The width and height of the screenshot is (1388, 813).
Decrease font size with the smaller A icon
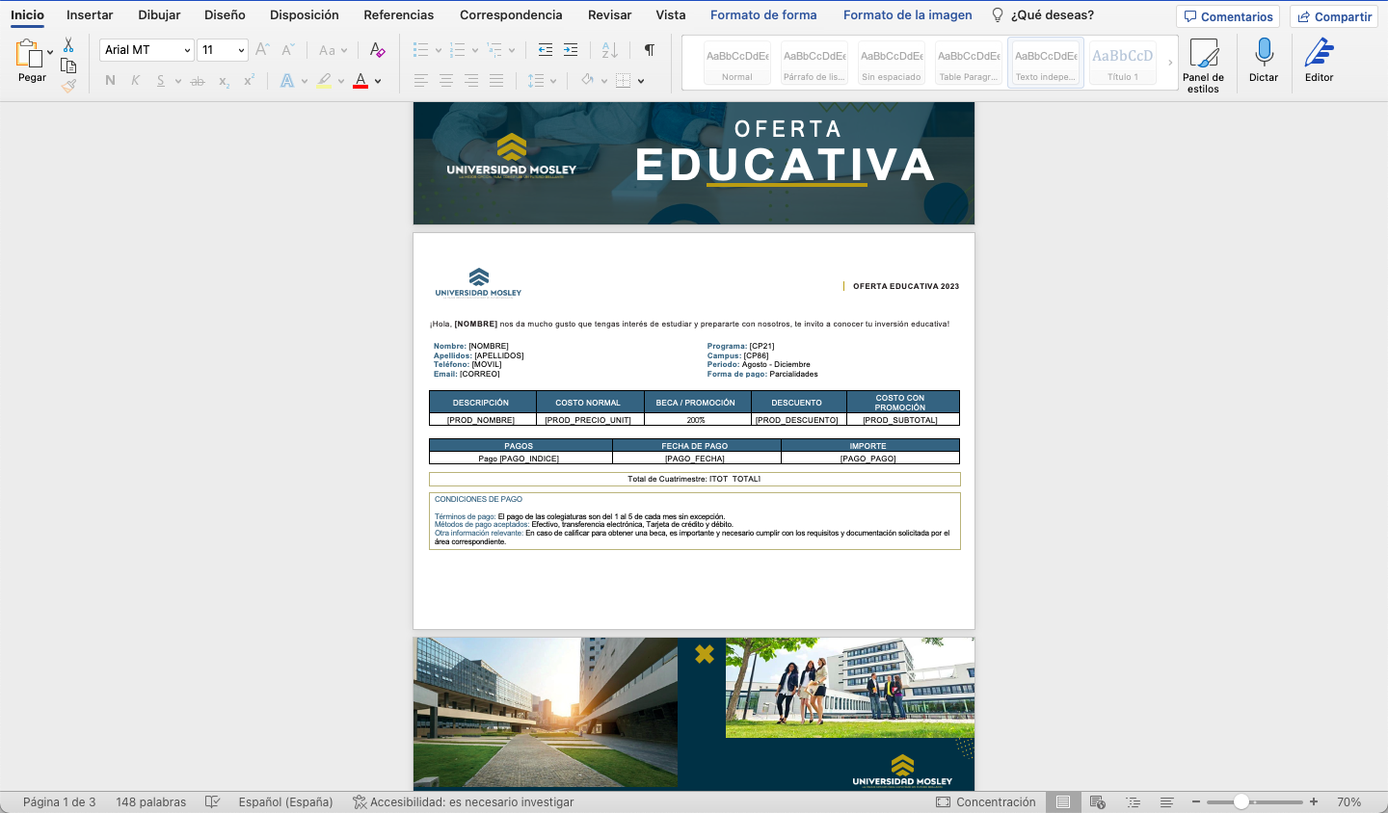tap(287, 50)
